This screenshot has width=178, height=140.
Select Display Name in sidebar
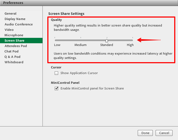(x=15, y=19)
